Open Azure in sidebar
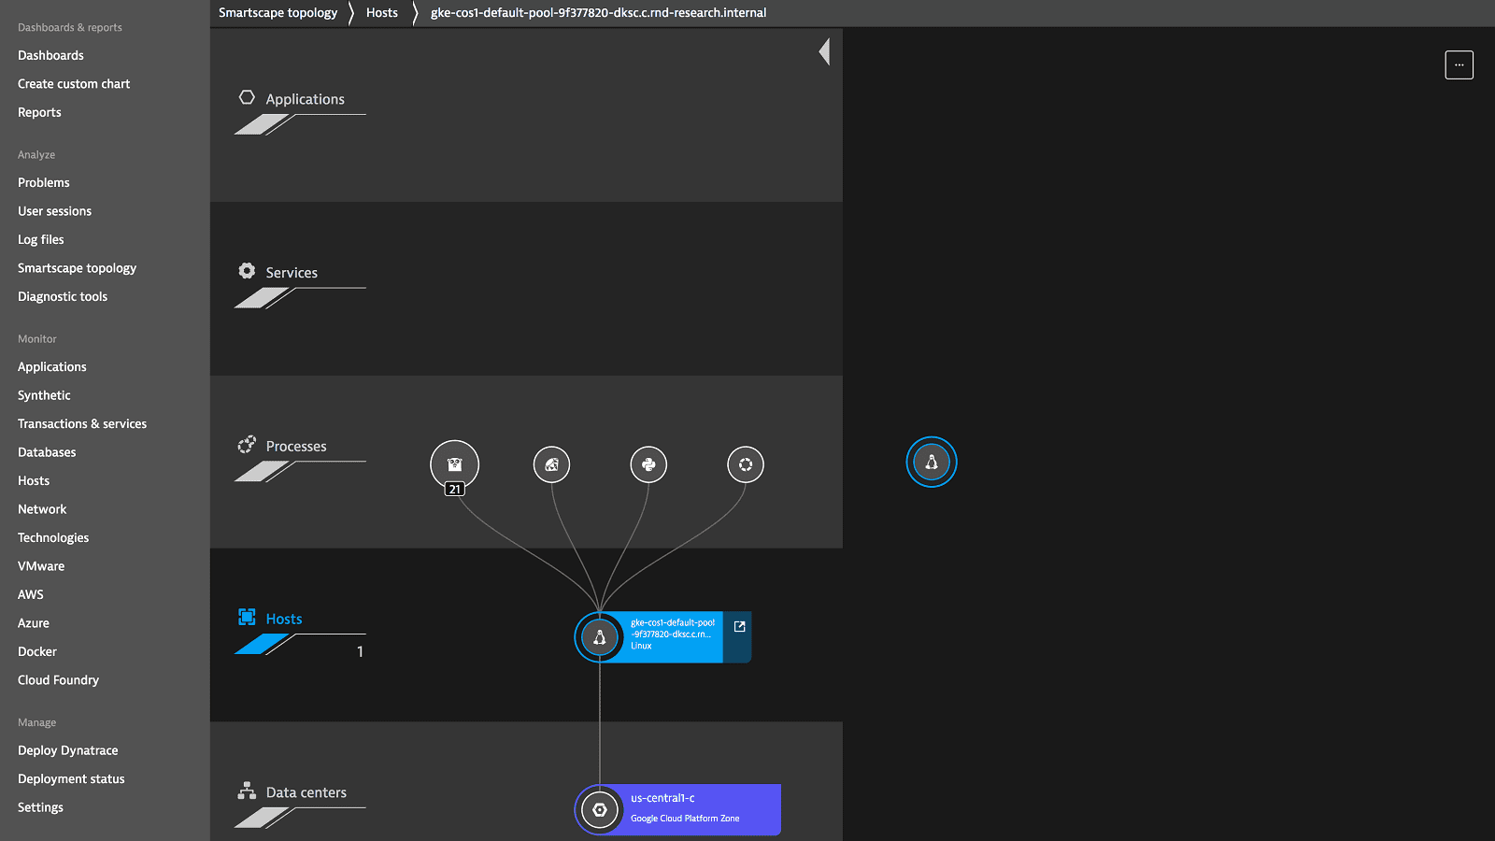 coord(34,624)
